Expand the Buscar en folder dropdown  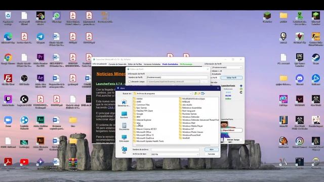(x=190, y=94)
